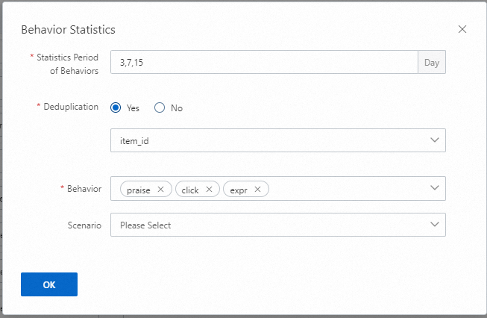The width and height of the screenshot is (487, 318).
Task: Close the Behavior Statistics dialog
Action: [462, 29]
